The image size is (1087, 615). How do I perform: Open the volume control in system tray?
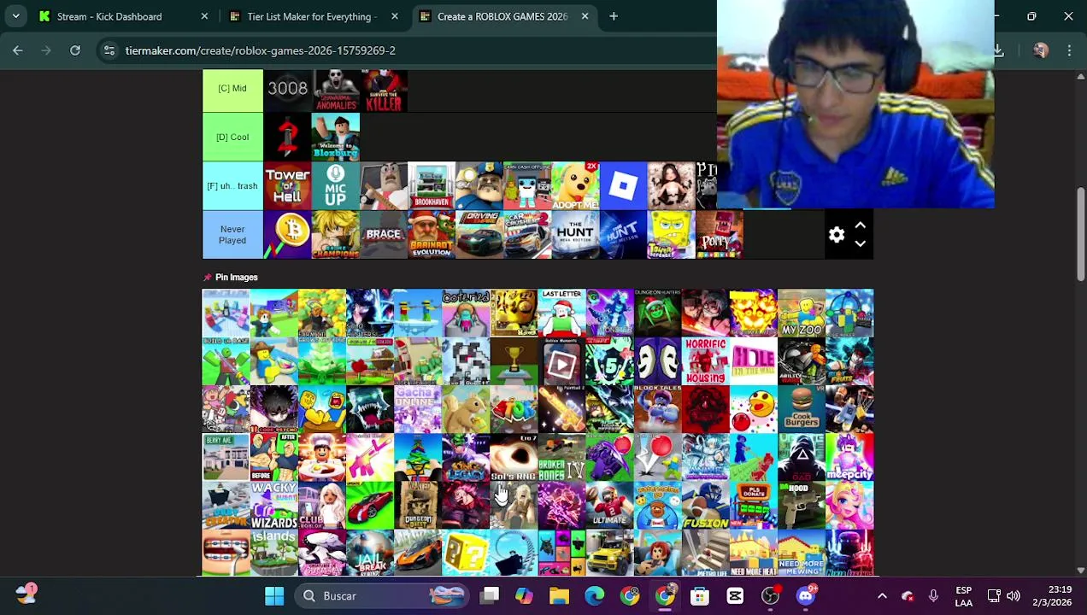coord(1014,595)
